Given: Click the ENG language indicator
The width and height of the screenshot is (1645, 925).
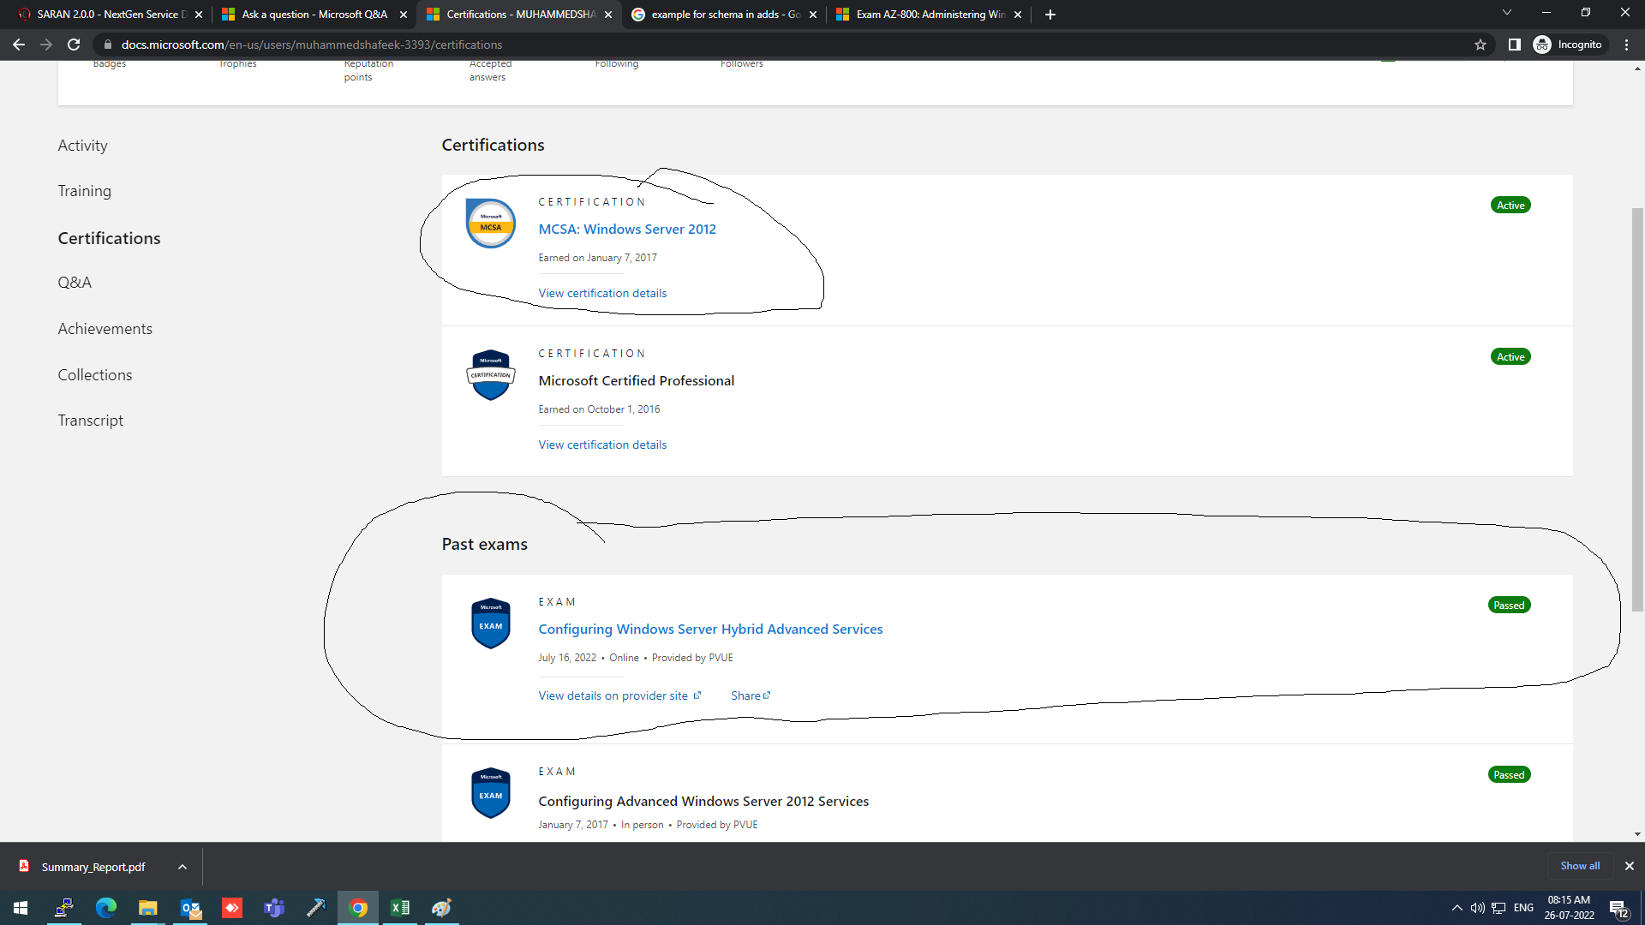Looking at the screenshot, I should pyautogui.click(x=1523, y=908).
